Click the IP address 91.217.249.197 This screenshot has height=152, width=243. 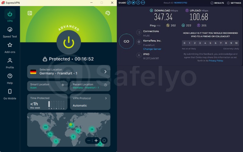coord(151,58)
